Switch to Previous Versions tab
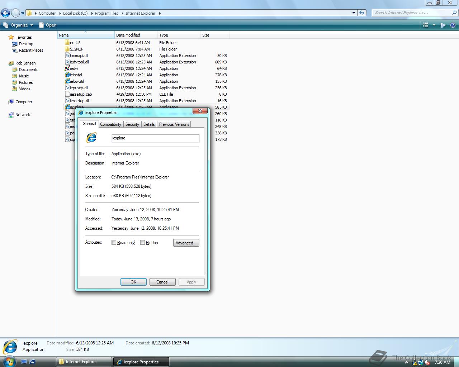Viewport: 459px width, 367px height. [174, 124]
